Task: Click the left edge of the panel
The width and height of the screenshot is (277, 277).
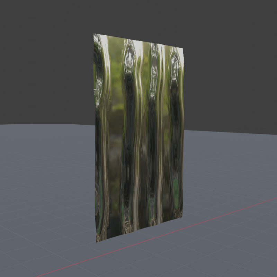Action: (95, 138)
